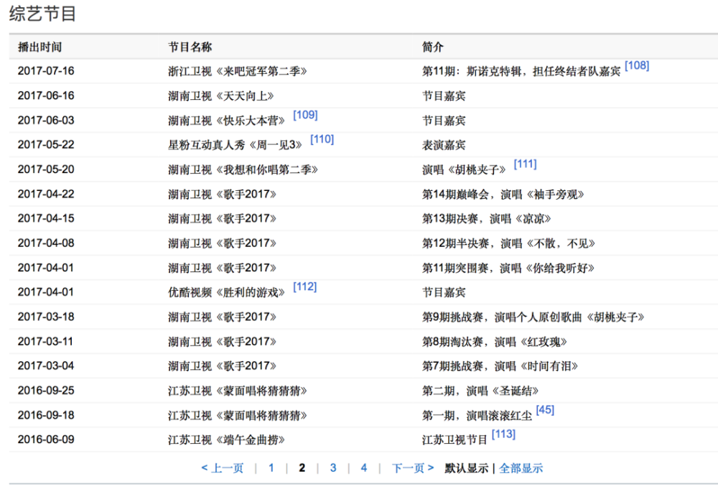The image size is (718, 489).
Task: Select date 2017-03-11
Action: [x=46, y=342]
